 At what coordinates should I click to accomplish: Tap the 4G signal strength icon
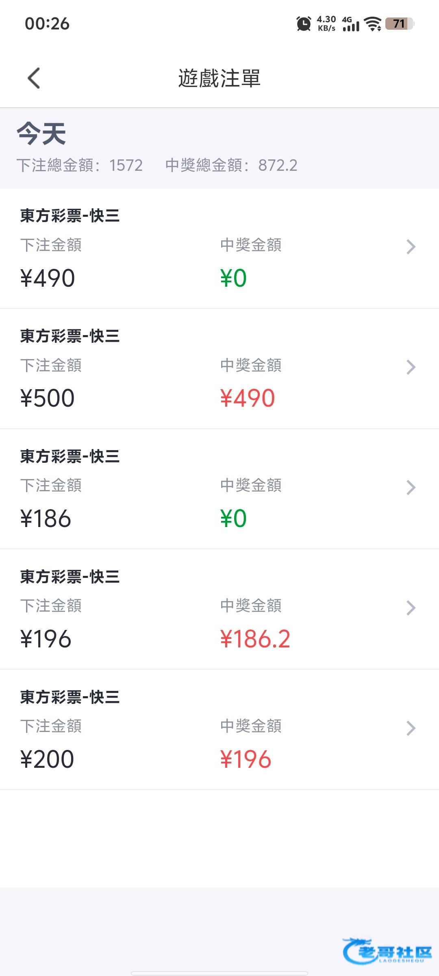(350, 24)
